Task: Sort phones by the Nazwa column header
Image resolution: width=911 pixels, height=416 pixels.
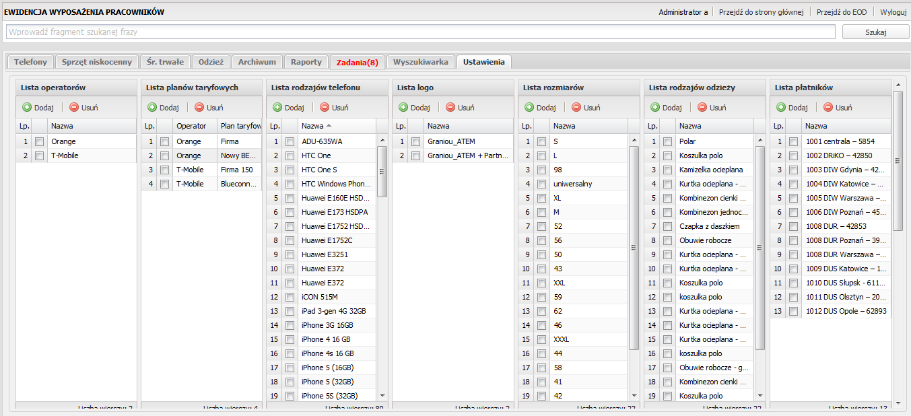Action: (337, 126)
